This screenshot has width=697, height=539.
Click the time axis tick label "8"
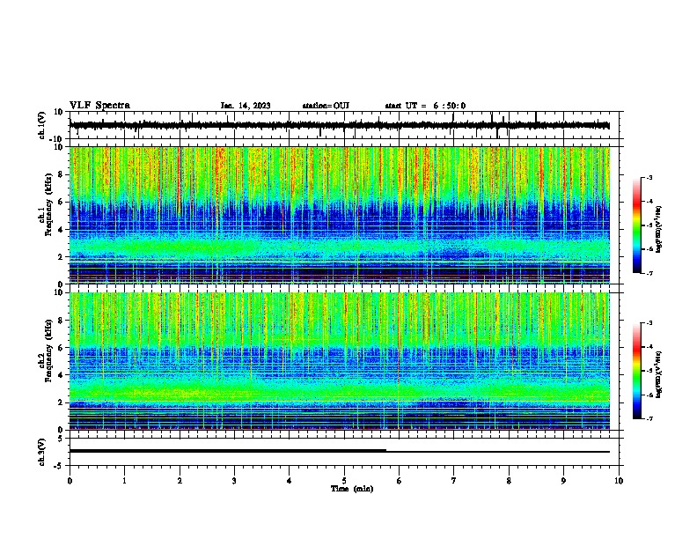click(509, 481)
